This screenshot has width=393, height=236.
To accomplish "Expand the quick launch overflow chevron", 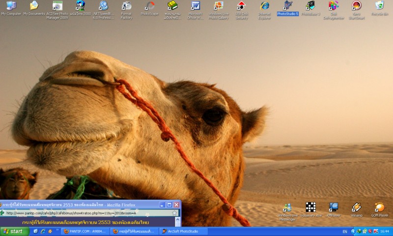I will point(57,230).
